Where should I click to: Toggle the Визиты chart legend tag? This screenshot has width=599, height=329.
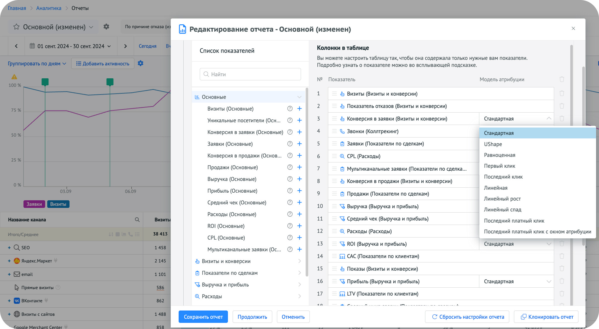[x=58, y=204]
